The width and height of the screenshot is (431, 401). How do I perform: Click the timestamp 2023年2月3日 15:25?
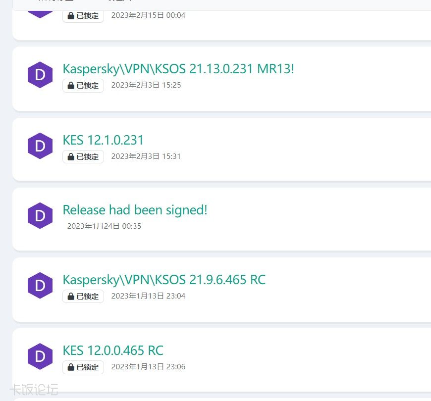tap(146, 85)
